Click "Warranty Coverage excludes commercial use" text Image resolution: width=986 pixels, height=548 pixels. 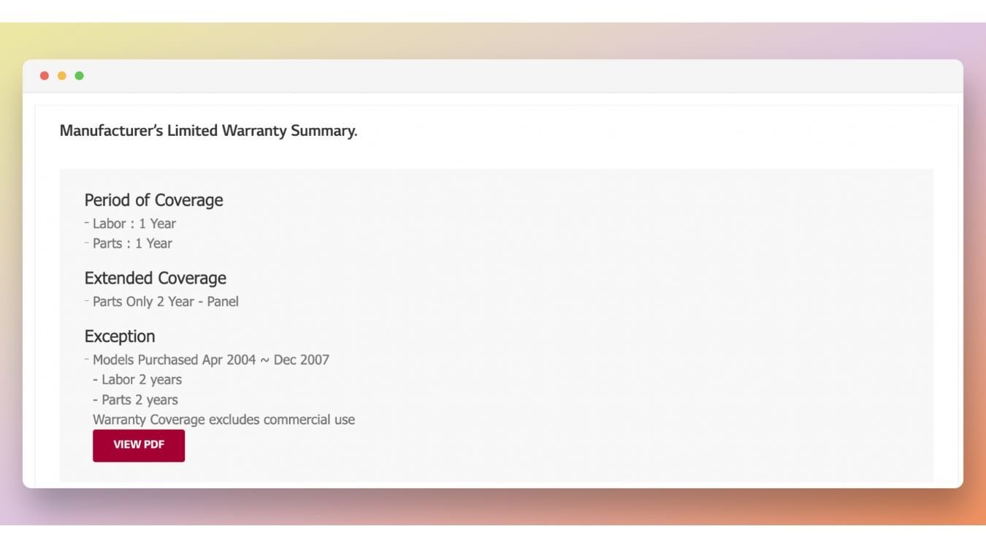[x=223, y=419]
